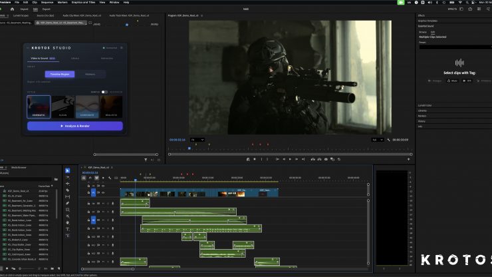Select the Track Select Forward tool
Viewport: 492px width, 277px height.
[67, 177]
